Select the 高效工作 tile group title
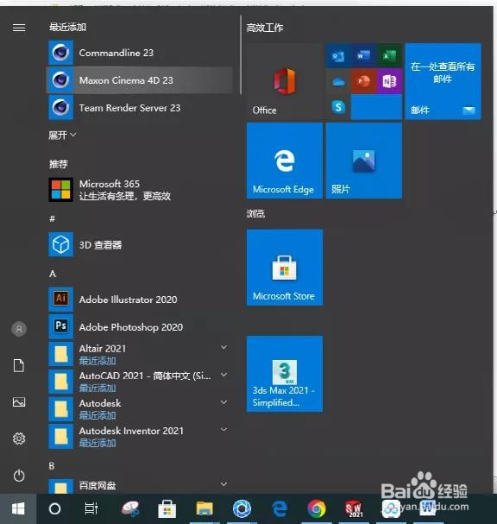 (x=265, y=28)
